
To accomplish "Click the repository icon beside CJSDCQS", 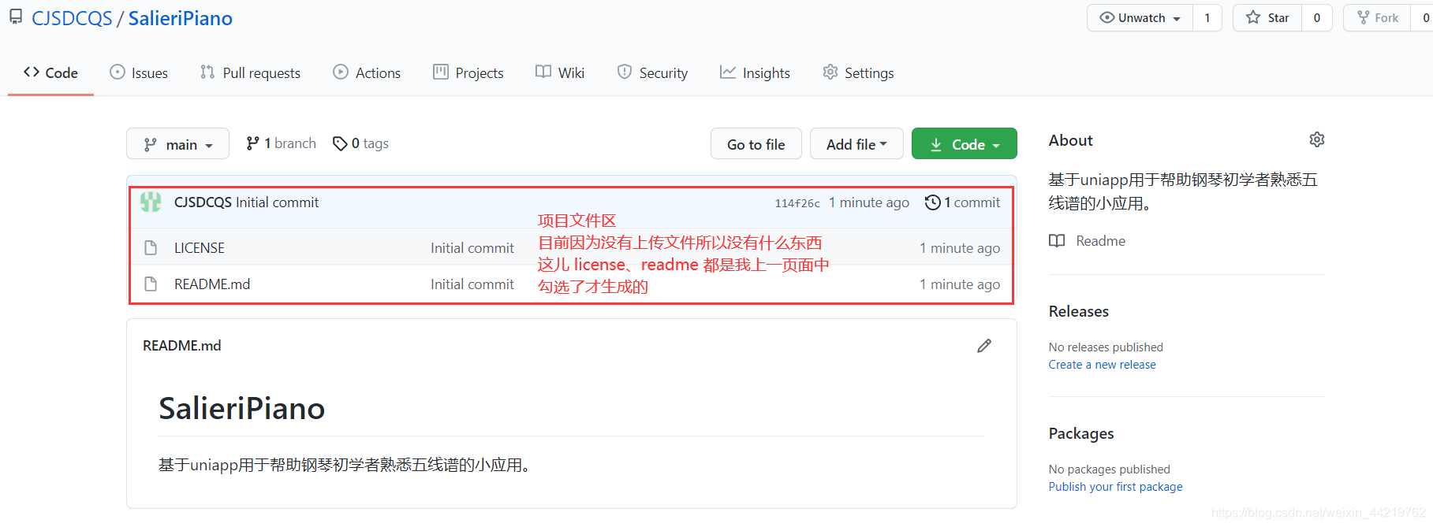I will click(x=16, y=17).
